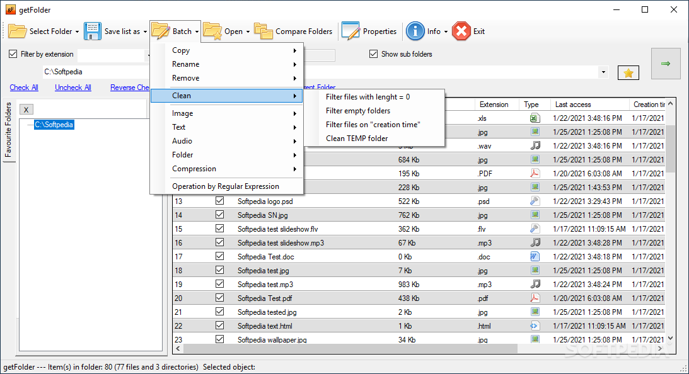Click the Compare Folders icon

263,31
